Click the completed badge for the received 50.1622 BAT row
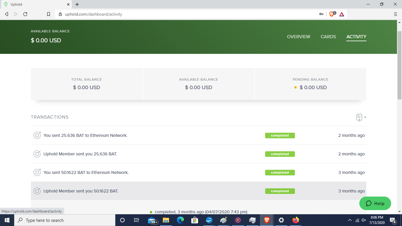The height and width of the screenshot is (226, 402). coord(280,191)
